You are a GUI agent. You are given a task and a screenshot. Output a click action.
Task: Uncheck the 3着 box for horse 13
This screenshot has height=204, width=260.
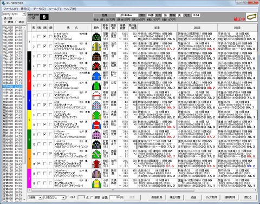[x=50, y=154]
